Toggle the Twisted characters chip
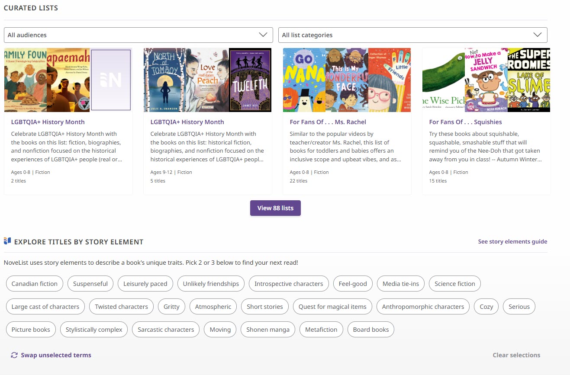The image size is (570, 375). tap(122, 307)
